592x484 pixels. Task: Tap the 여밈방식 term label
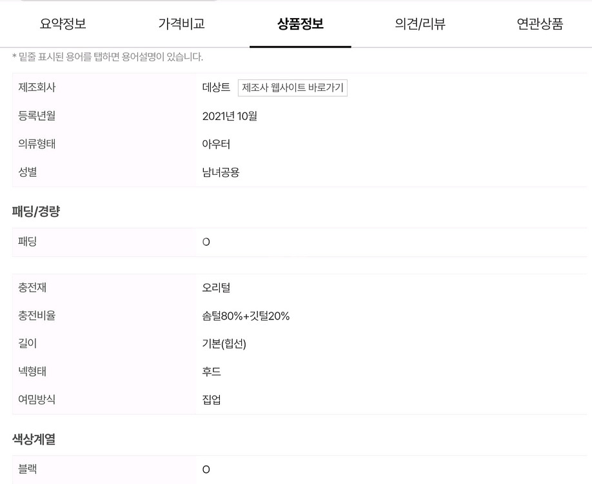(x=37, y=399)
